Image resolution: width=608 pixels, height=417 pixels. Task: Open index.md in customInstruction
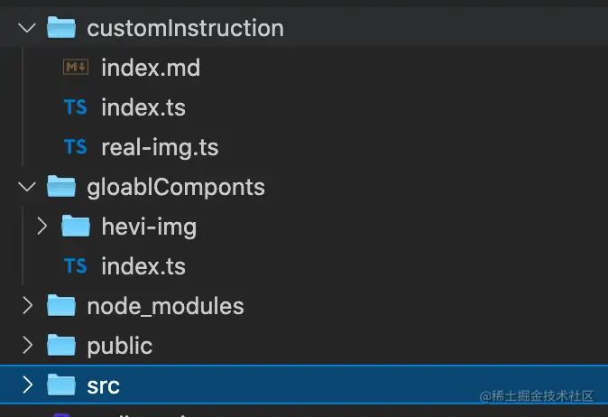(151, 68)
